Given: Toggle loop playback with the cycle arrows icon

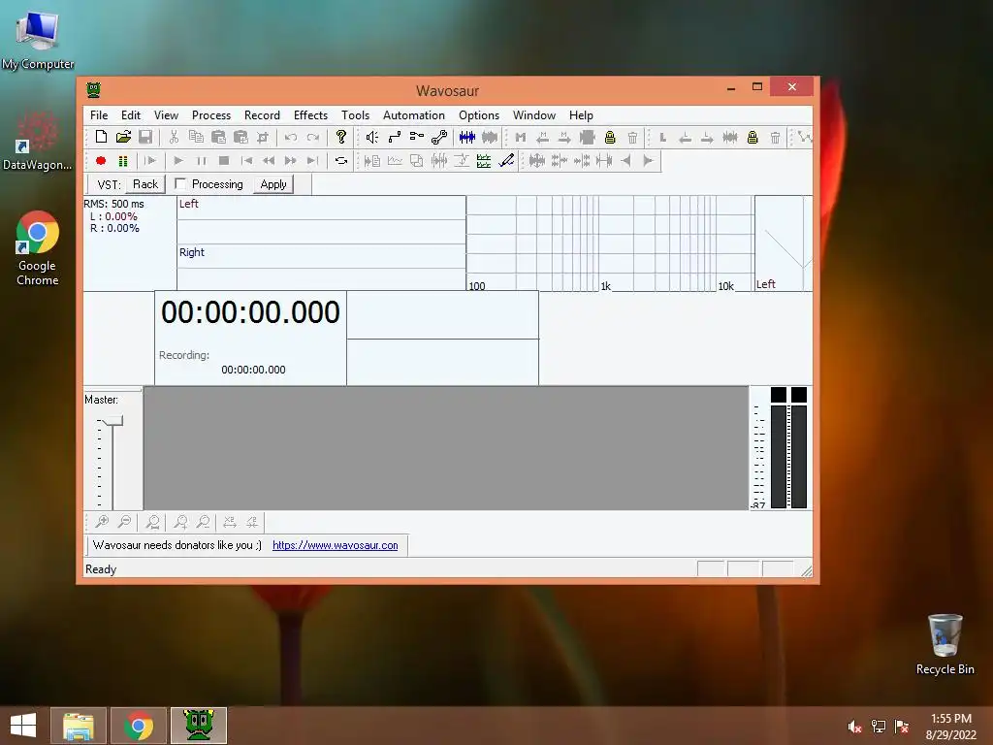Looking at the screenshot, I should pos(341,161).
